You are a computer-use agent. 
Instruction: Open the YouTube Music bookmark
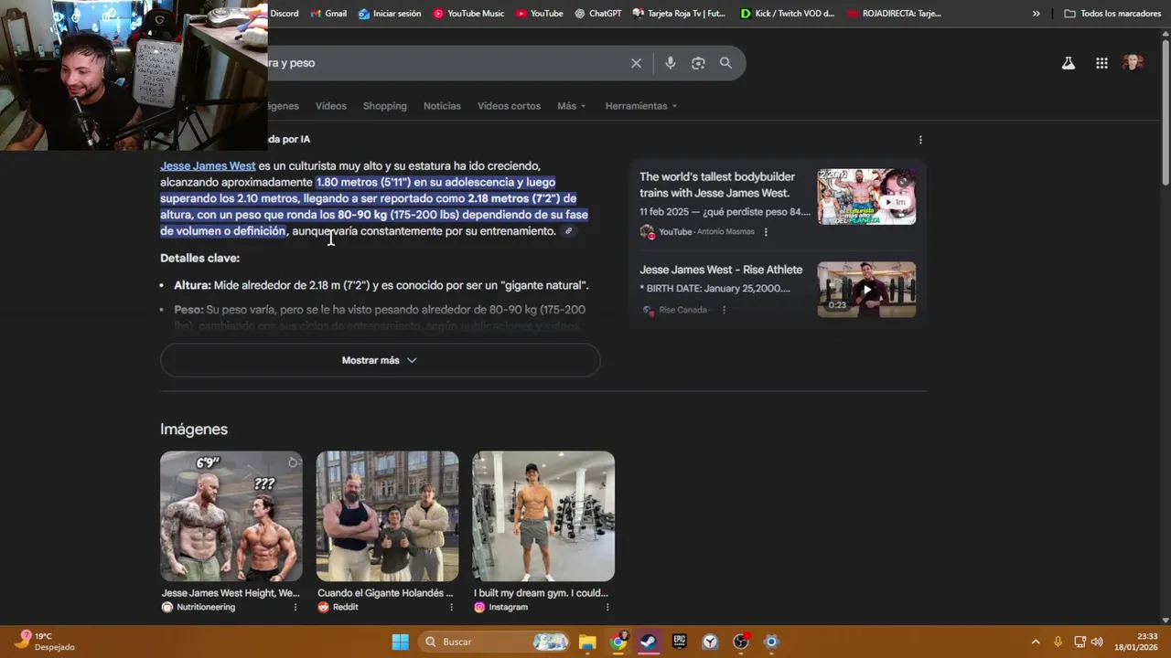pos(468,14)
